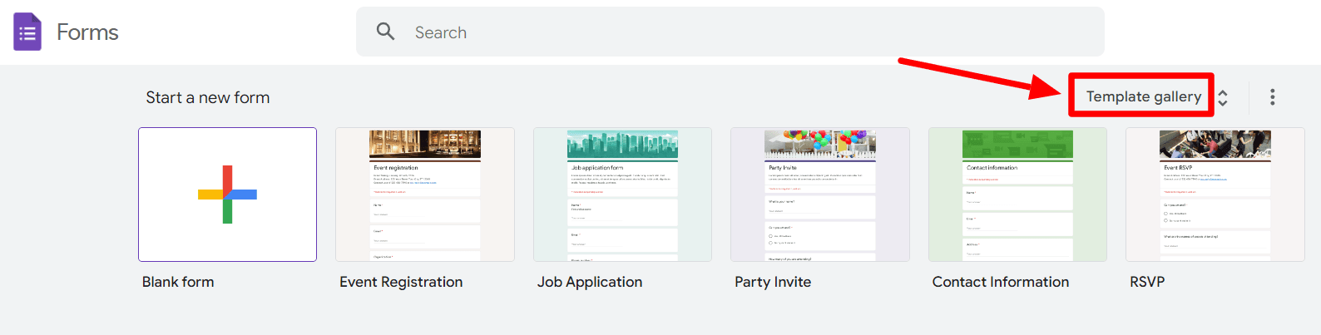Image resolution: width=1321 pixels, height=335 pixels.
Task: Click the search magnifier icon
Action: pos(385,32)
